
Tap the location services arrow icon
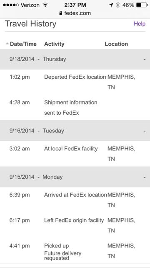click(111, 5)
